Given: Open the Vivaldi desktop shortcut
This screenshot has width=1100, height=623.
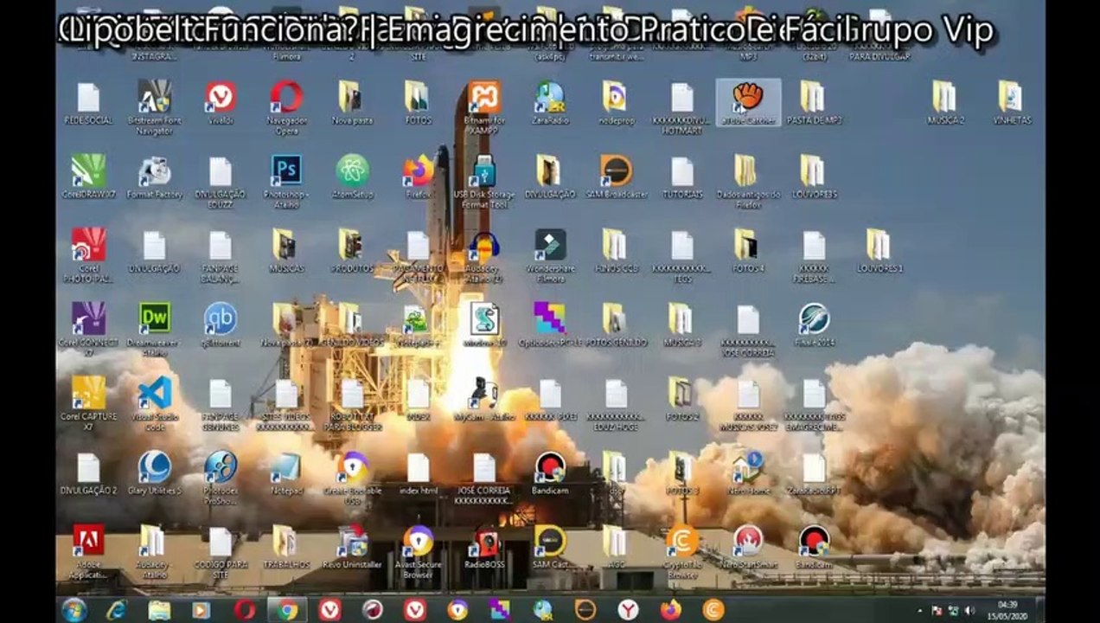Looking at the screenshot, I should coord(221,103).
